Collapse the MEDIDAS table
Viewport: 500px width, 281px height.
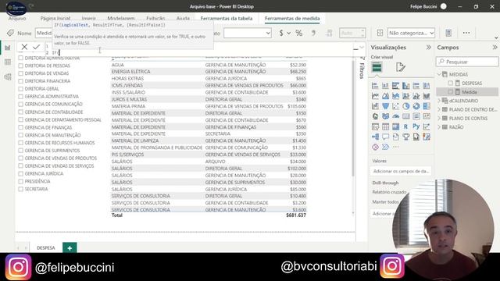click(x=439, y=74)
